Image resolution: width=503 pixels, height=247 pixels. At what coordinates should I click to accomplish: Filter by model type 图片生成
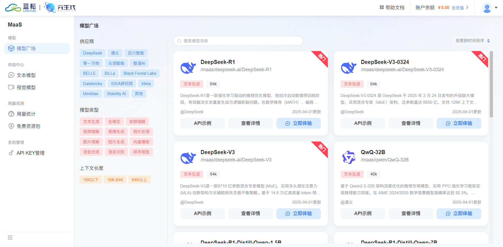pyautogui.click(x=116, y=142)
